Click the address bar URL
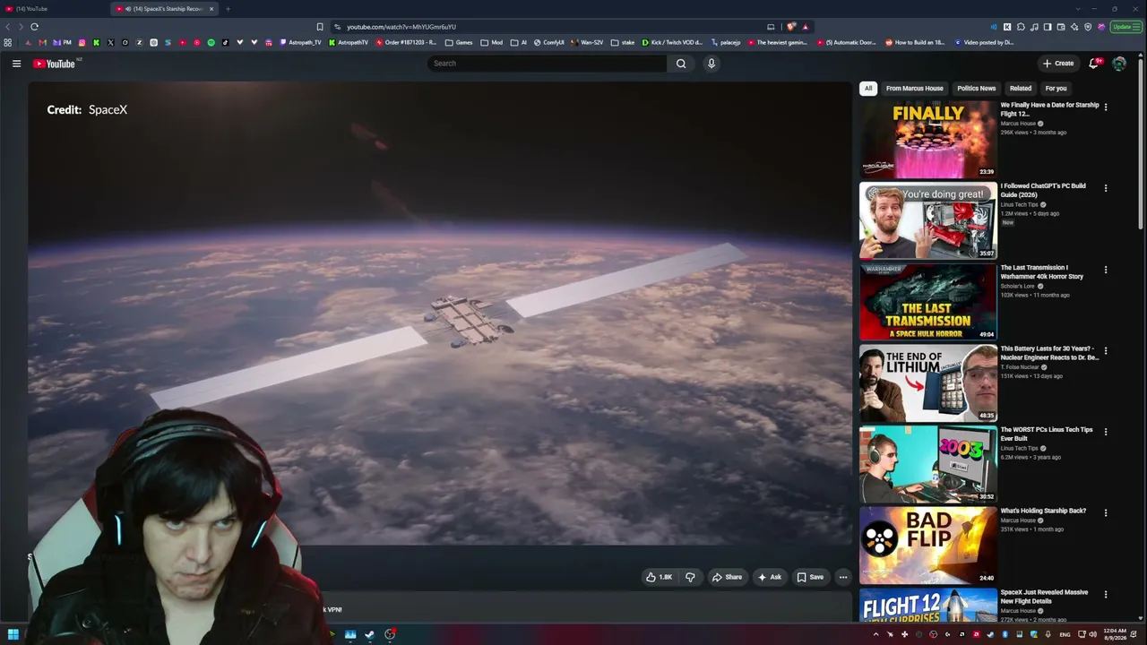 pyautogui.click(x=401, y=27)
